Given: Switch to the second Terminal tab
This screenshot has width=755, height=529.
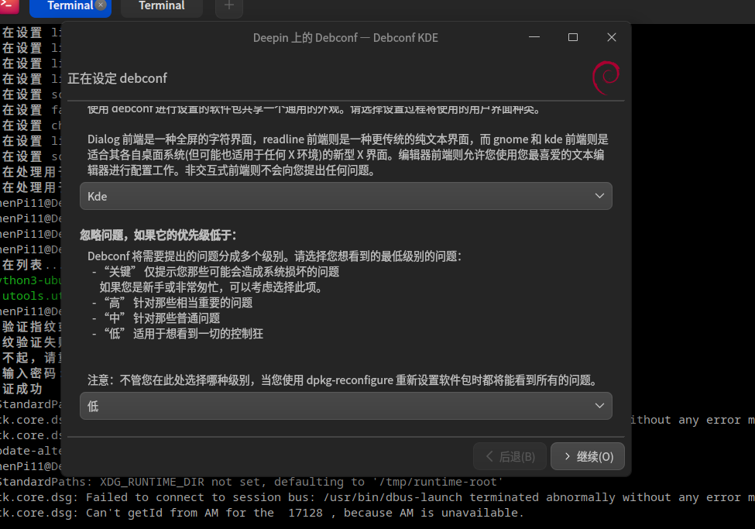Looking at the screenshot, I should (162, 6).
